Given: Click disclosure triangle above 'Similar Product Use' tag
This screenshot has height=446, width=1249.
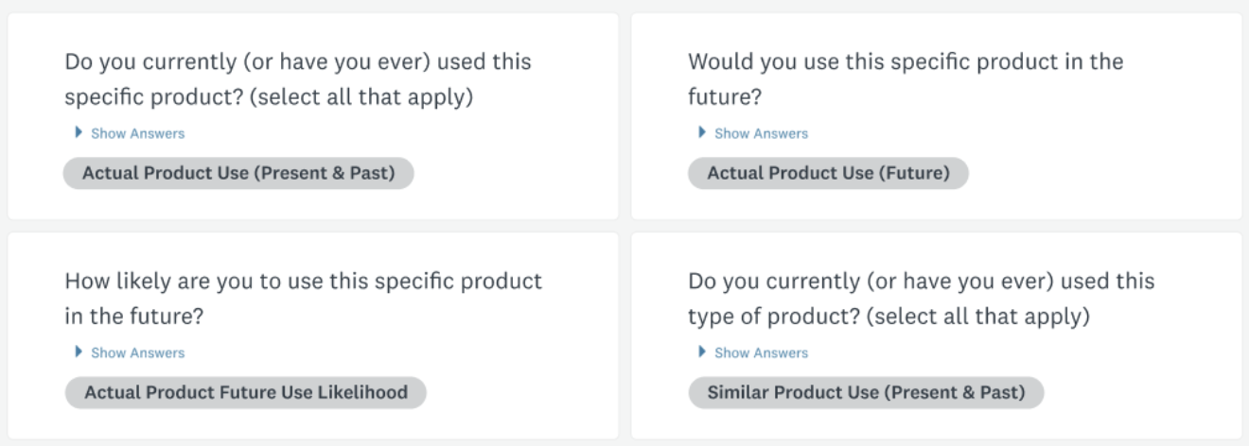Looking at the screenshot, I should coord(701,352).
